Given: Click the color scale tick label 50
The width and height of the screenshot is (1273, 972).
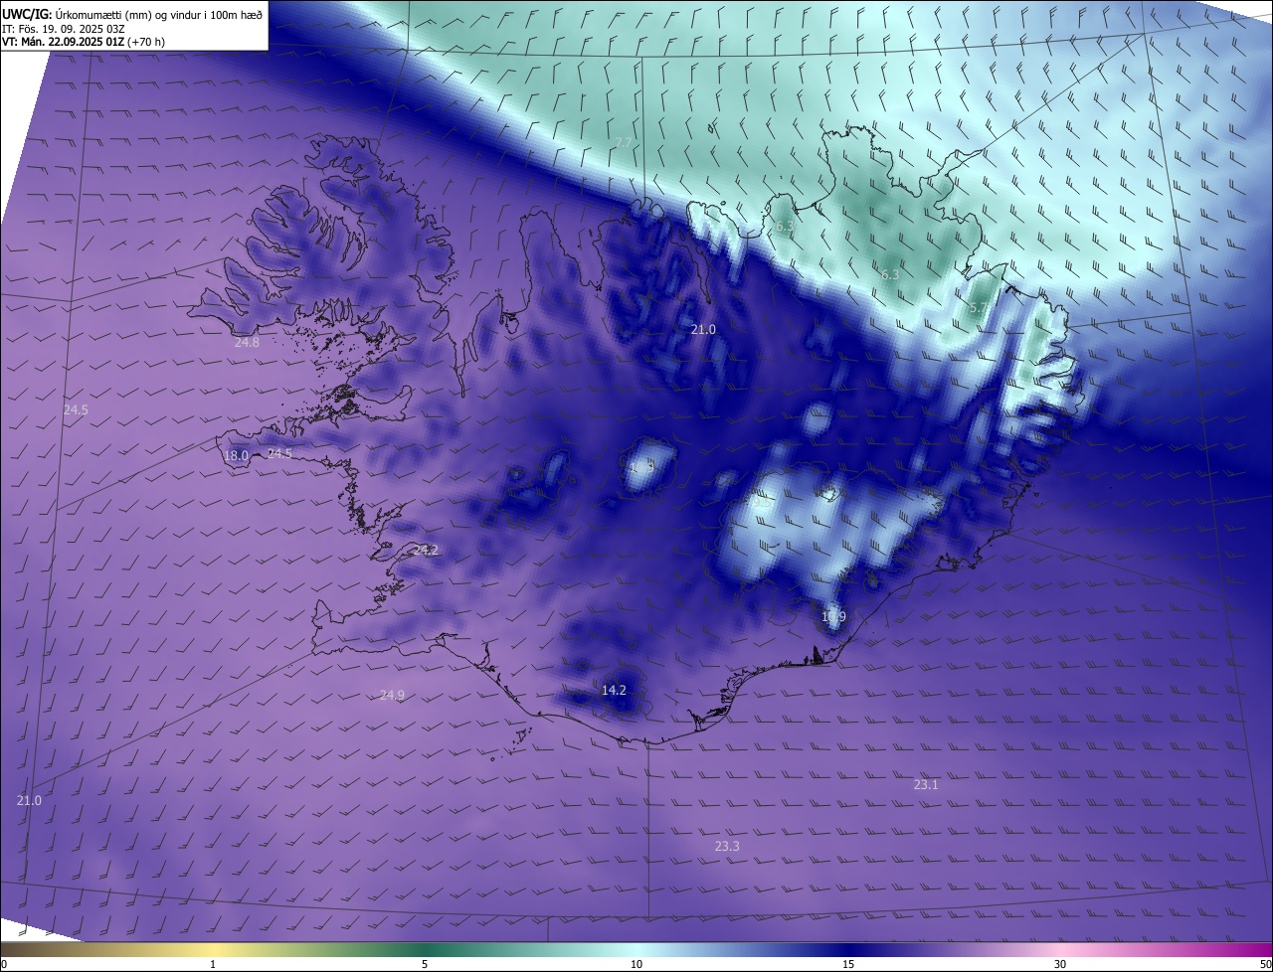Looking at the screenshot, I should coord(1265,965).
